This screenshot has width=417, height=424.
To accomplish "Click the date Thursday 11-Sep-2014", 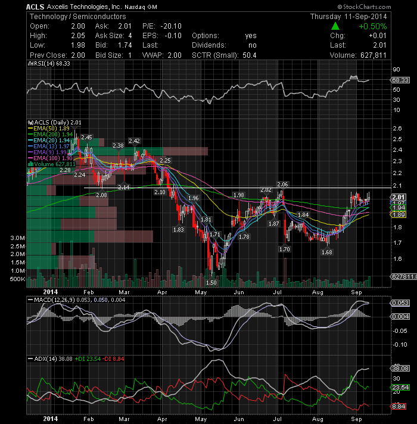I will pyautogui.click(x=348, y=17).
